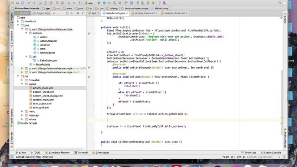This screenshot has width=297, height=167.
Task: Open the Messages tool window
Action: point(101,153)
